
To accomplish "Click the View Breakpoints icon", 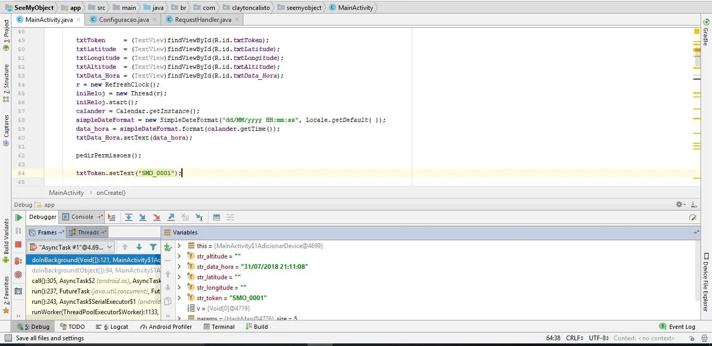I will 18,261.
